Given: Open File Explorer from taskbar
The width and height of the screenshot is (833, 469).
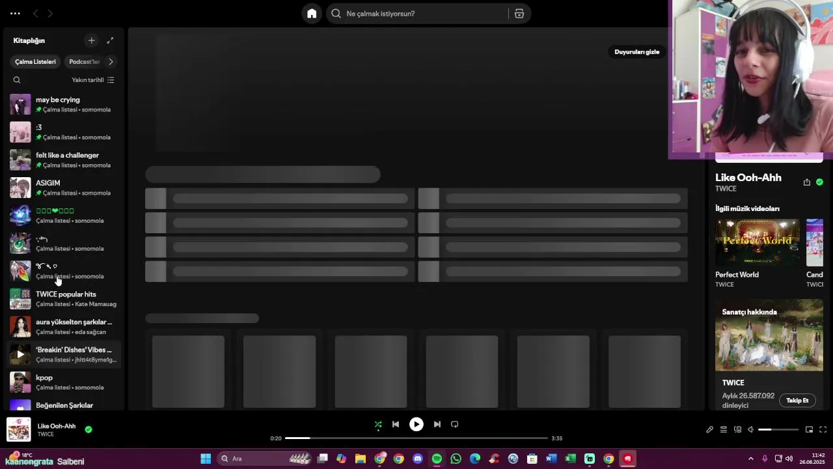Looking at the screenshot, I should [x=361, y=459].
